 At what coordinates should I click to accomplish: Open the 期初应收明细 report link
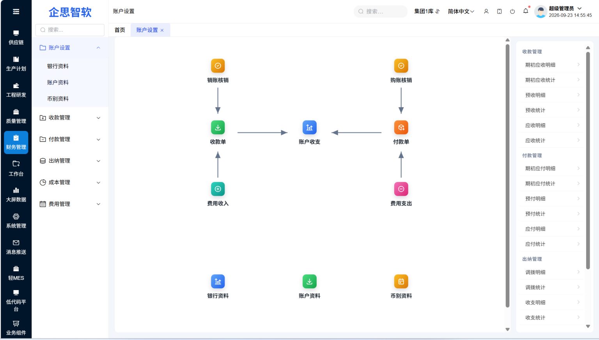pos(552,65)
